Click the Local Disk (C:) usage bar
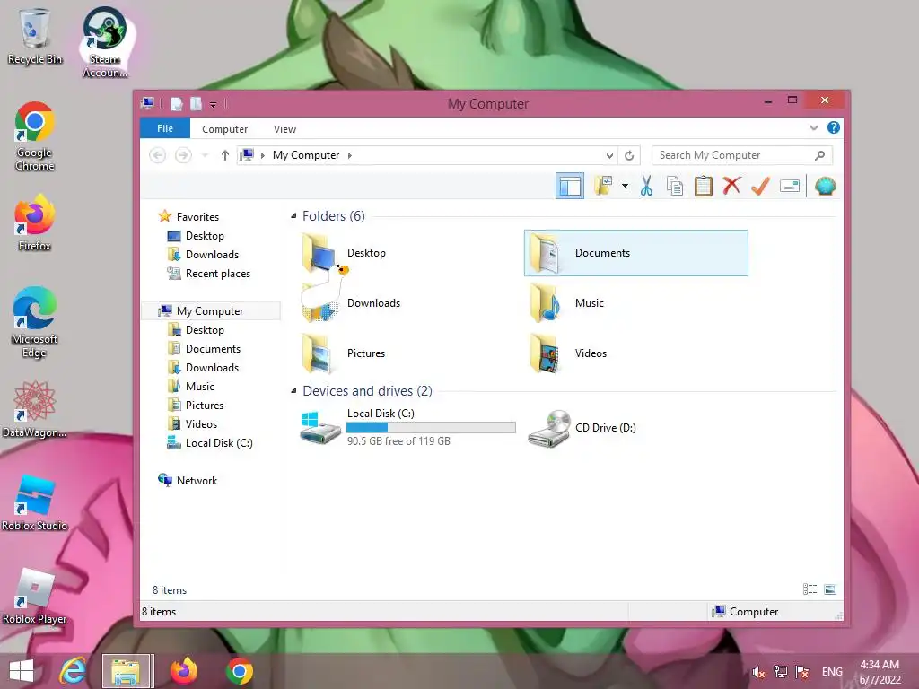Image resolution: width=919 pixels, height=689 pixels. click(432, 428)
